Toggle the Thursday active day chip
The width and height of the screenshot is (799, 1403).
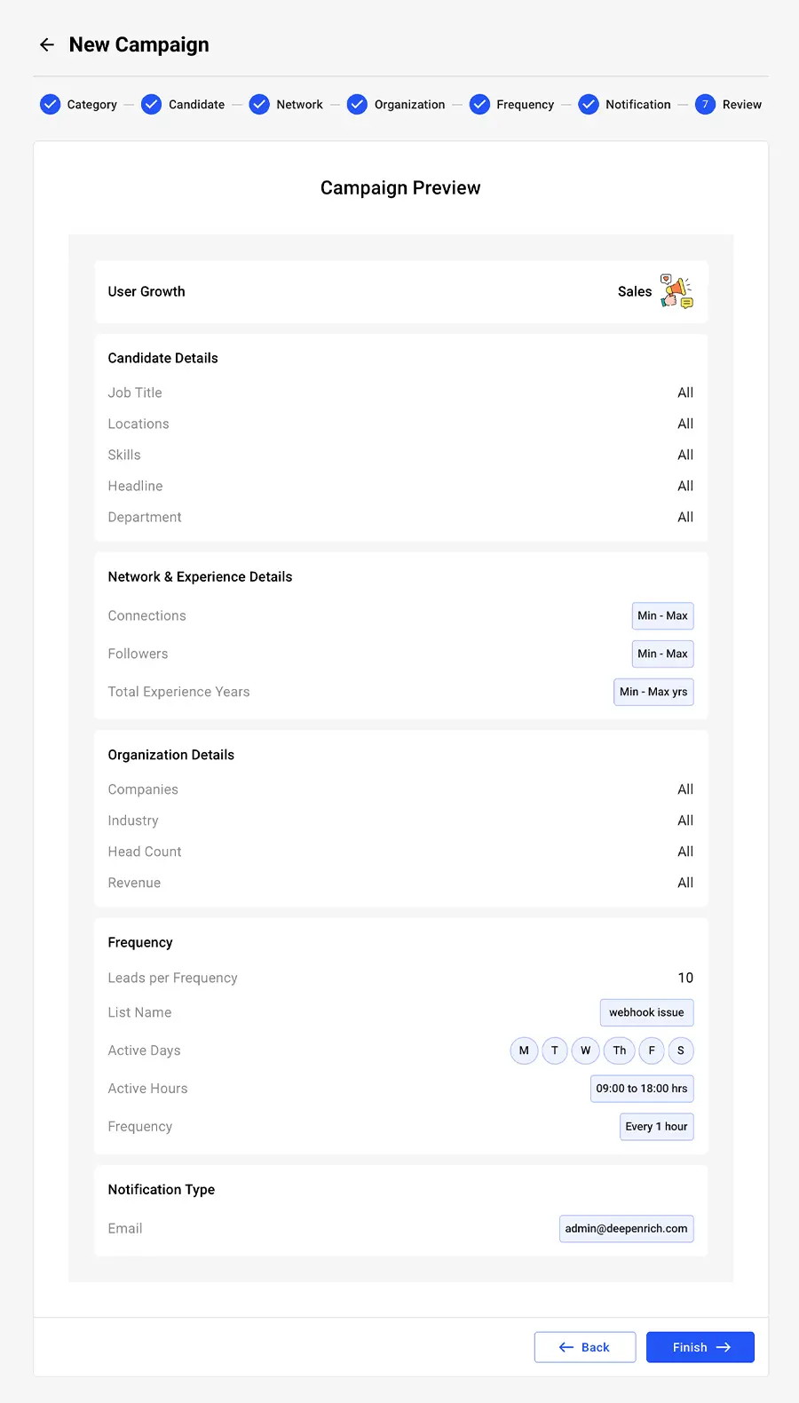[x=620, y=1050]
